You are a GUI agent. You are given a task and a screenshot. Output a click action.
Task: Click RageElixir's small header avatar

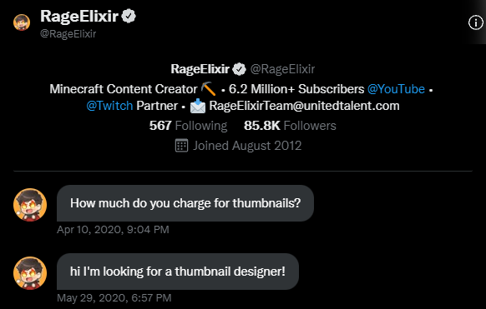point(22,22)
